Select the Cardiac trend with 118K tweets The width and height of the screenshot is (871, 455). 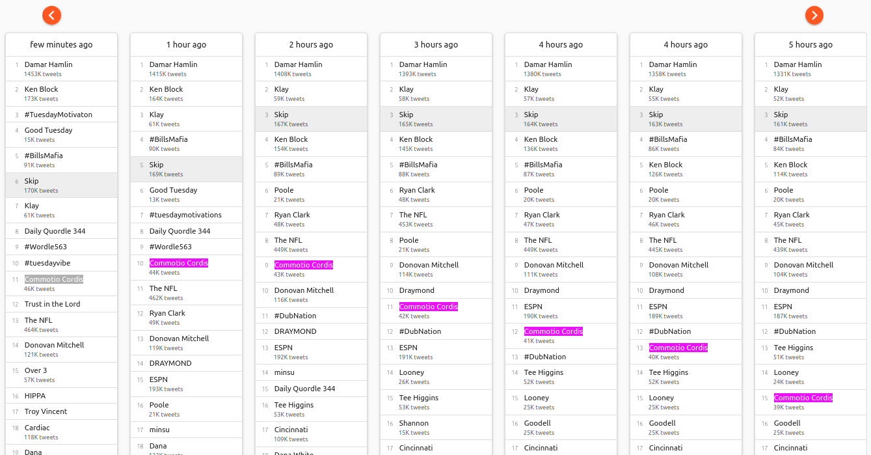point(62,432)
